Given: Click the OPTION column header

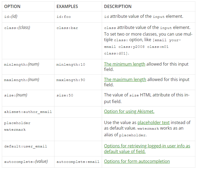Looking at the screenshot, I should tap(12, 6).
